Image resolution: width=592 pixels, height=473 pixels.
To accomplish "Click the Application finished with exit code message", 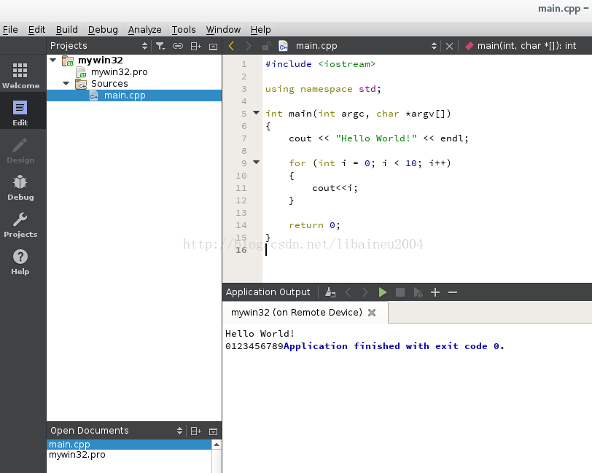I will click(x=394, y=345).
